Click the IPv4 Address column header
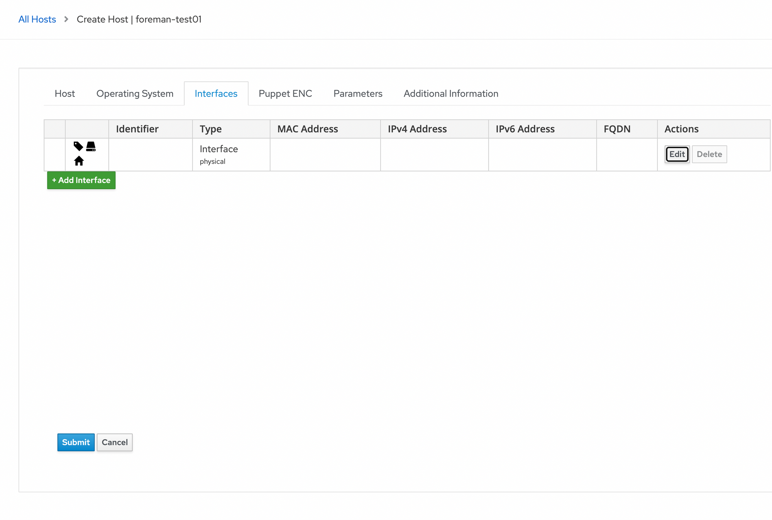The height and width of the screenshot is (520, 772). 417,129
